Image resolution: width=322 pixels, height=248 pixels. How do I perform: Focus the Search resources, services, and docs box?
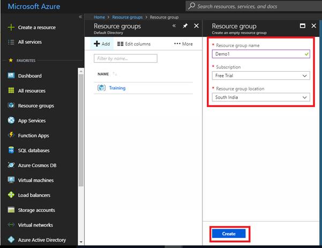pos(254,6)
